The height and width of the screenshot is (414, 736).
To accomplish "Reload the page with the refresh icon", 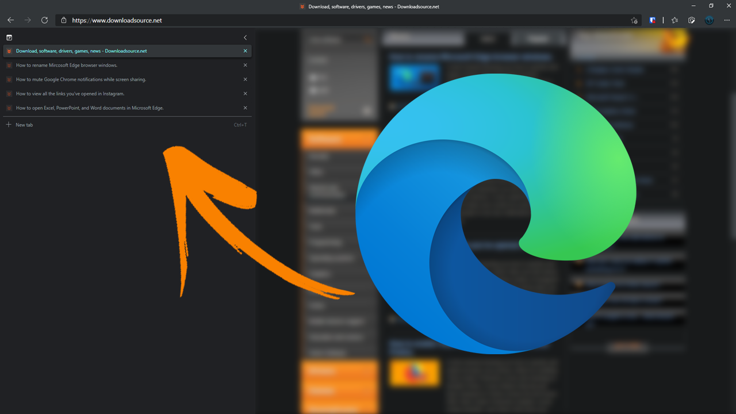I will [x=44, y=20].
